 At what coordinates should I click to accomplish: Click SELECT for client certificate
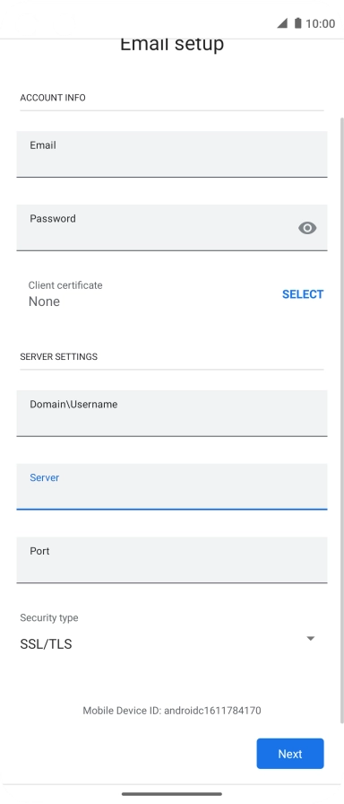click(303, 294)
